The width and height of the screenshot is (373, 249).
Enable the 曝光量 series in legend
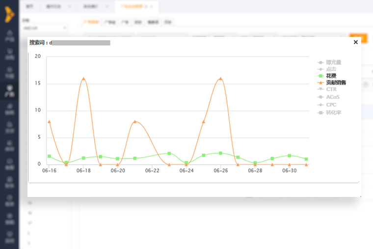pyautogui.click(x=333, y=62)
